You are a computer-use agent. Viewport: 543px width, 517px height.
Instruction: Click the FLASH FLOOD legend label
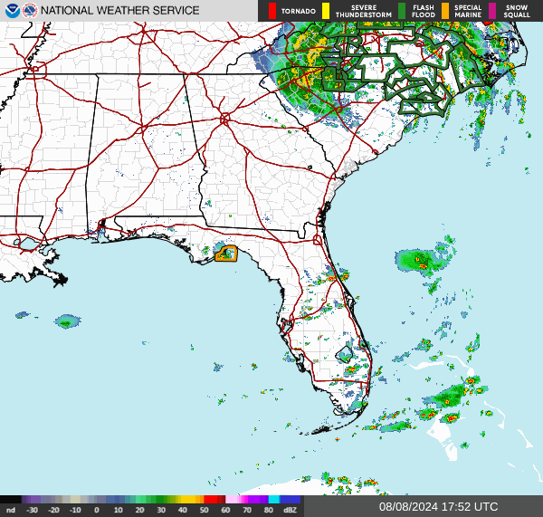pos(424,12)
